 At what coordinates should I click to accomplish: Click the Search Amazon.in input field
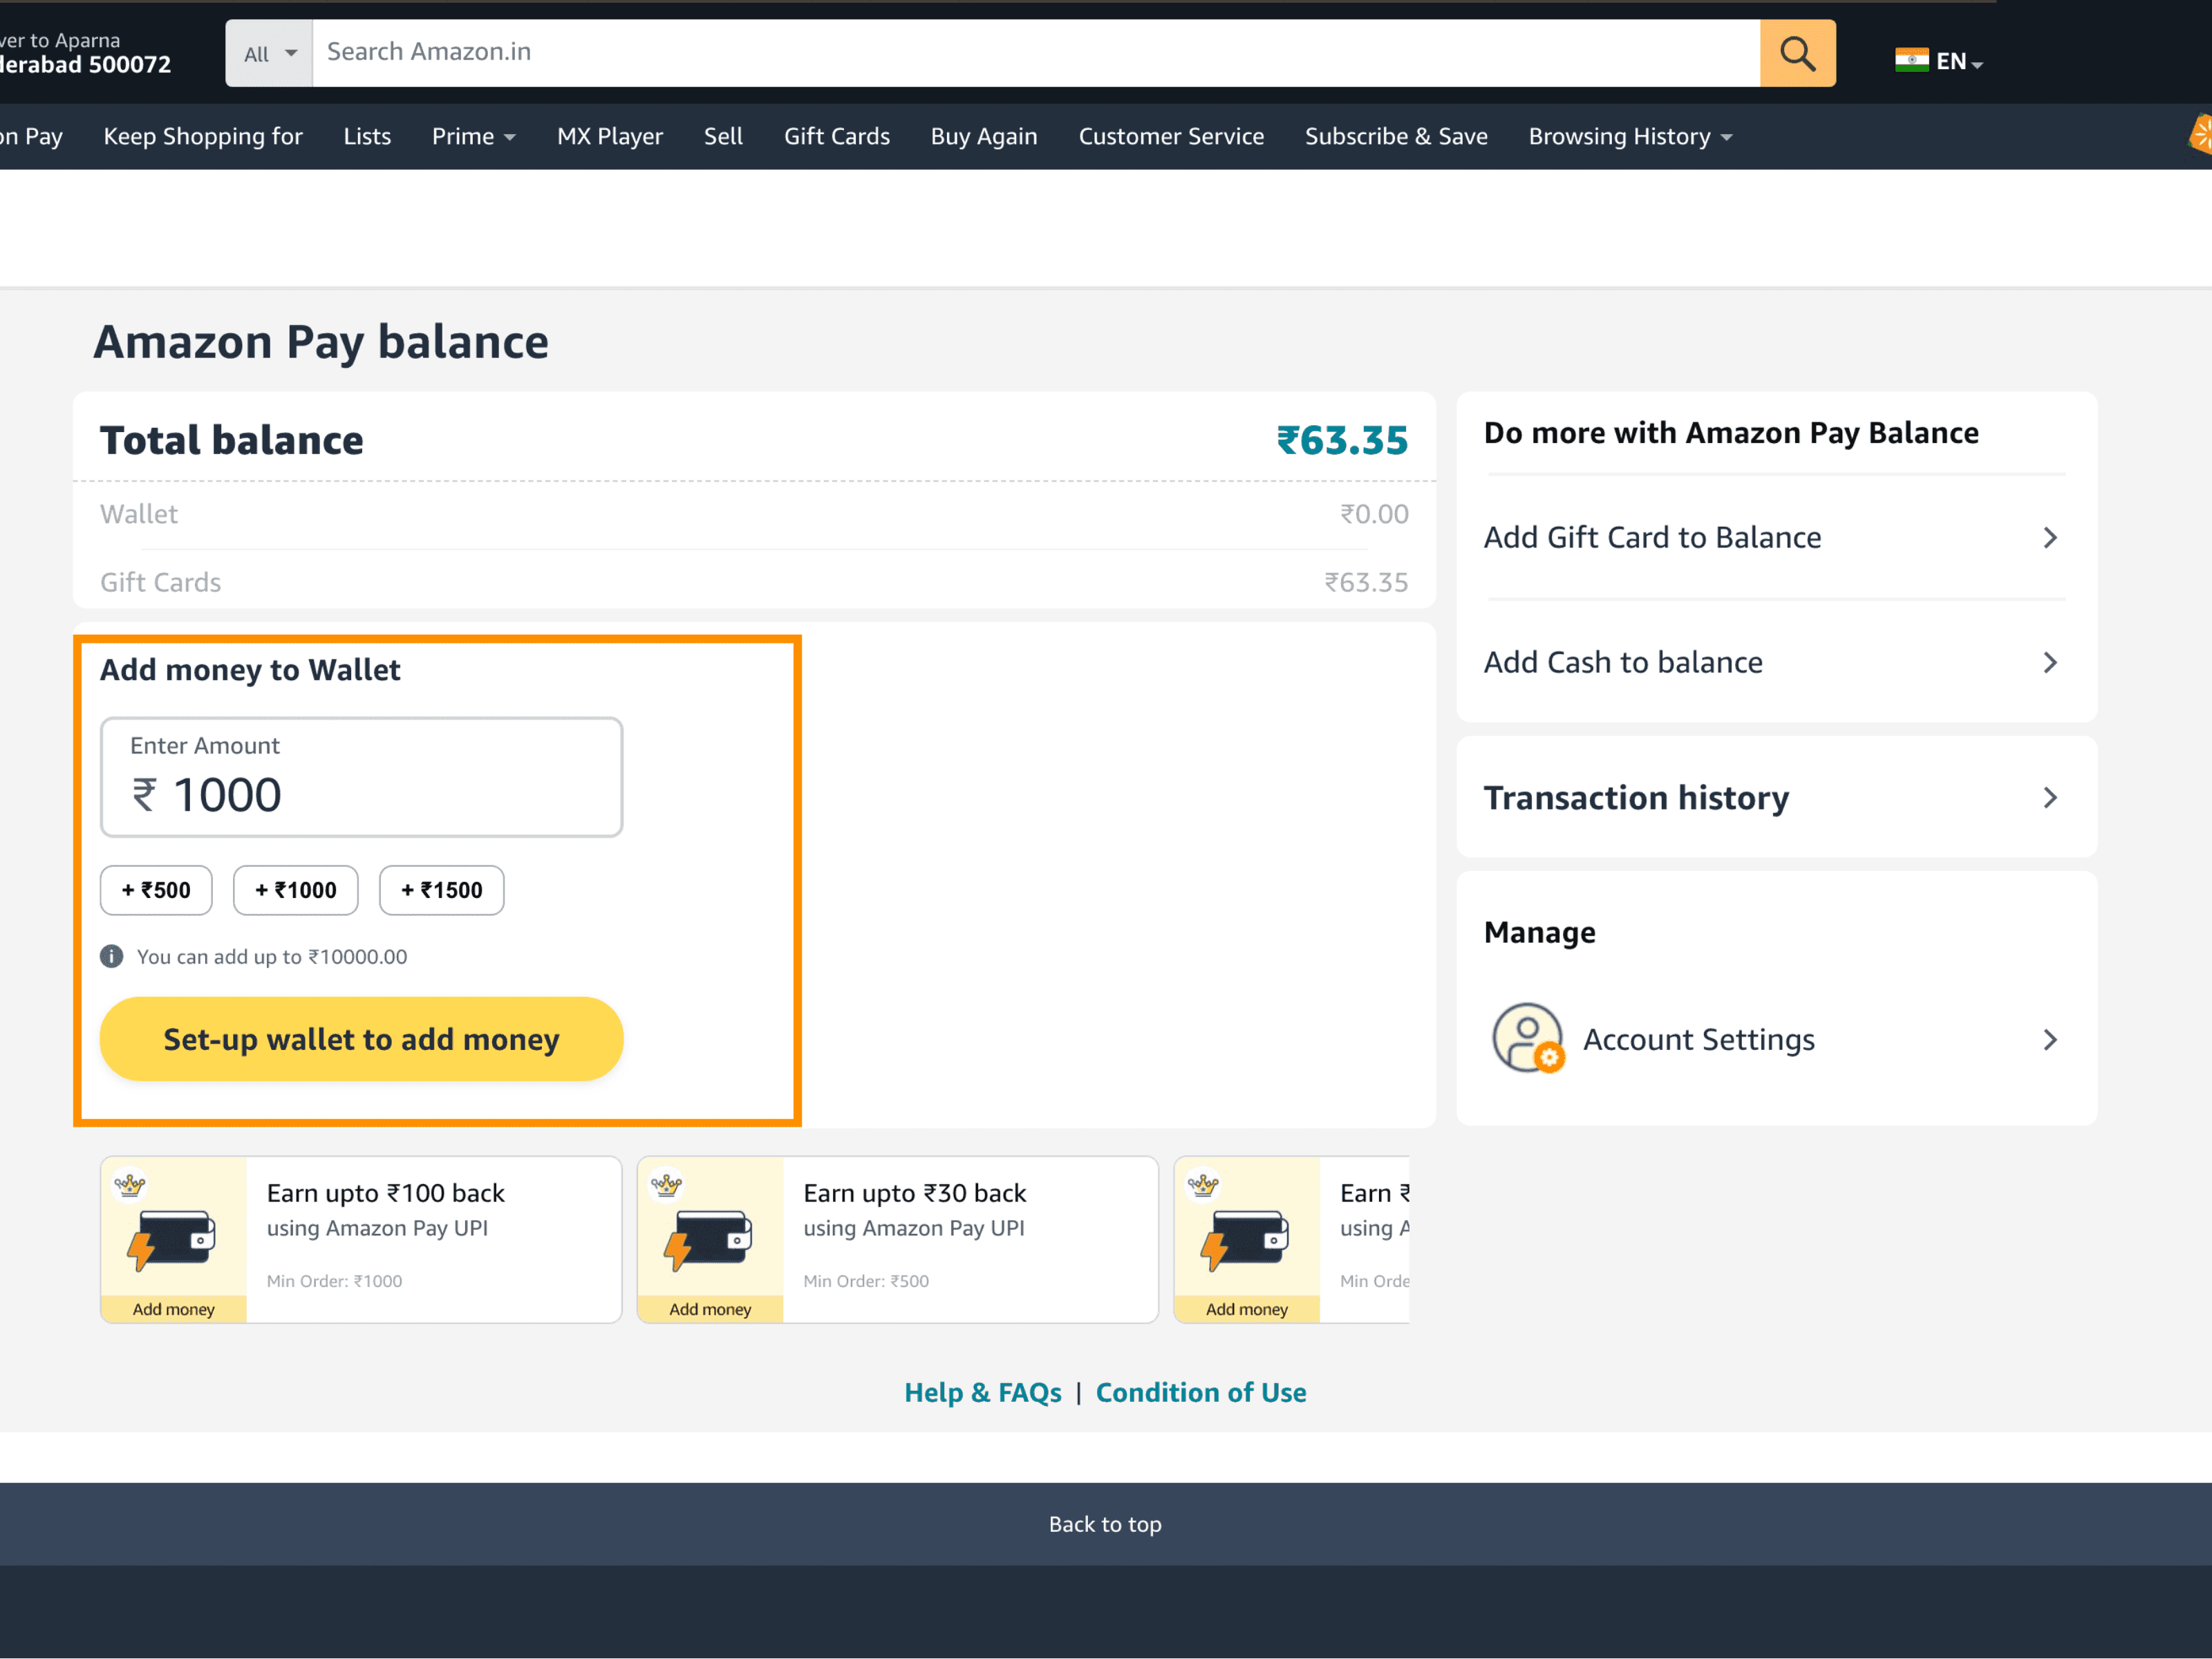click(1036, 53)
